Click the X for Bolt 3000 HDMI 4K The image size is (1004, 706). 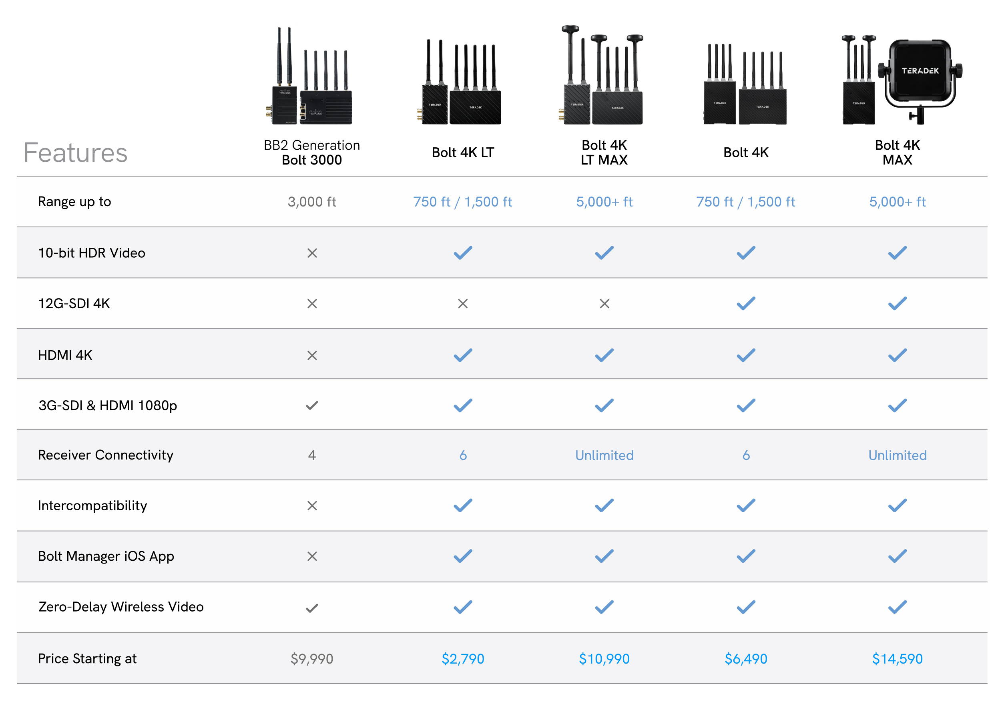point(312,355)
